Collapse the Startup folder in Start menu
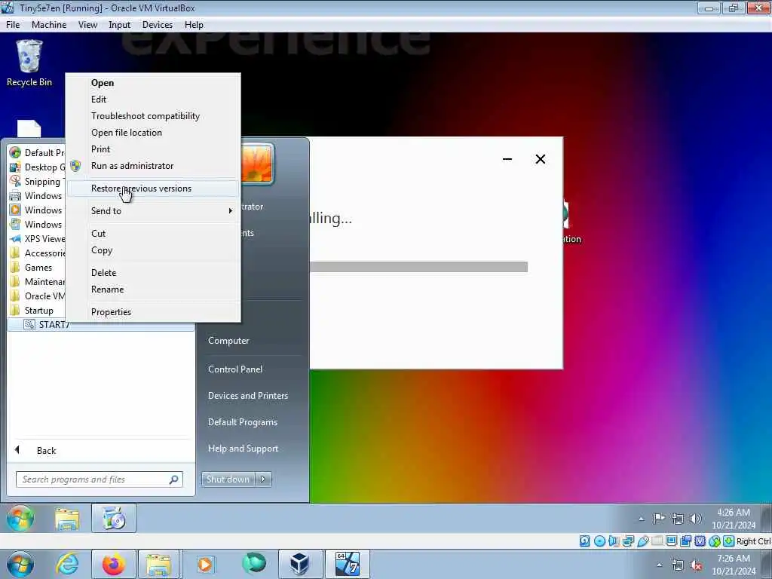The width and height of the screenshot is (772, 579). coord(32,310)
